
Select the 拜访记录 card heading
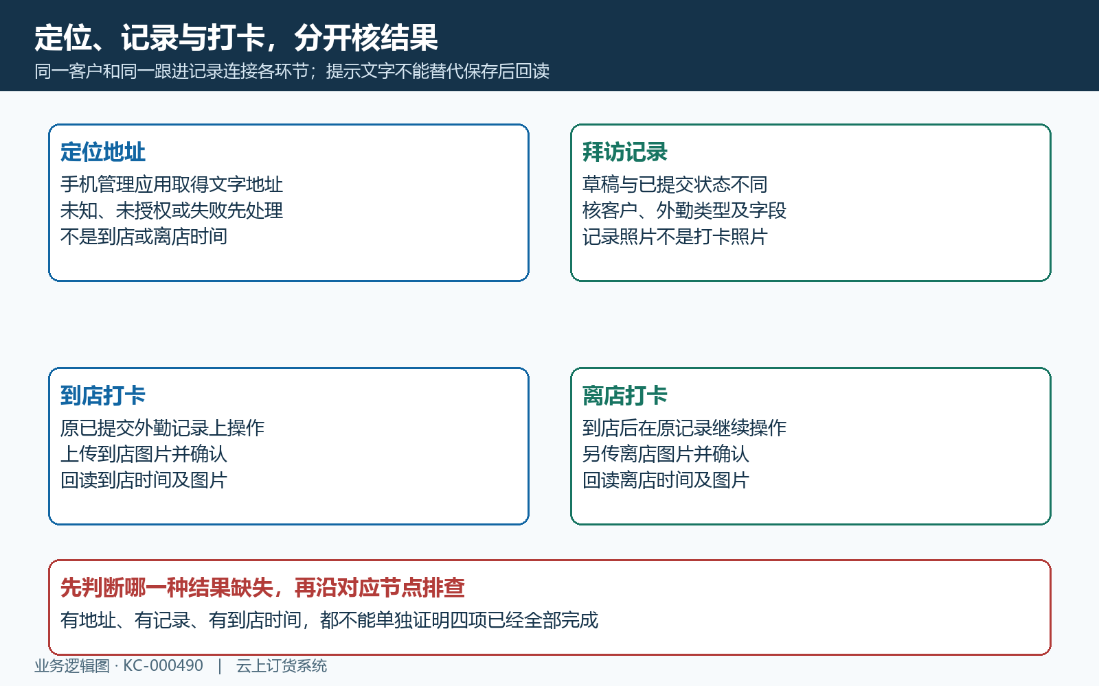625,152
